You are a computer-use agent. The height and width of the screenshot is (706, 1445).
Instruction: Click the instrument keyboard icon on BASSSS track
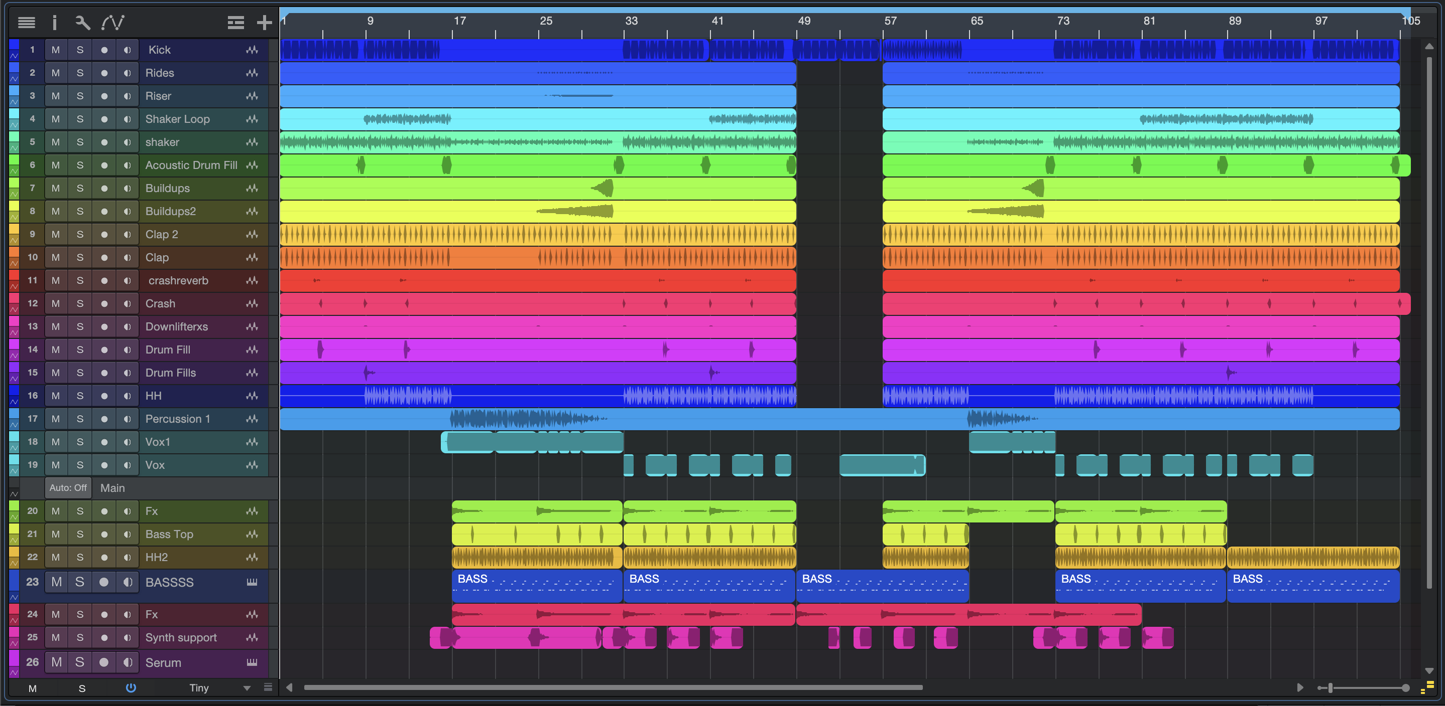(x=252, y=582)
